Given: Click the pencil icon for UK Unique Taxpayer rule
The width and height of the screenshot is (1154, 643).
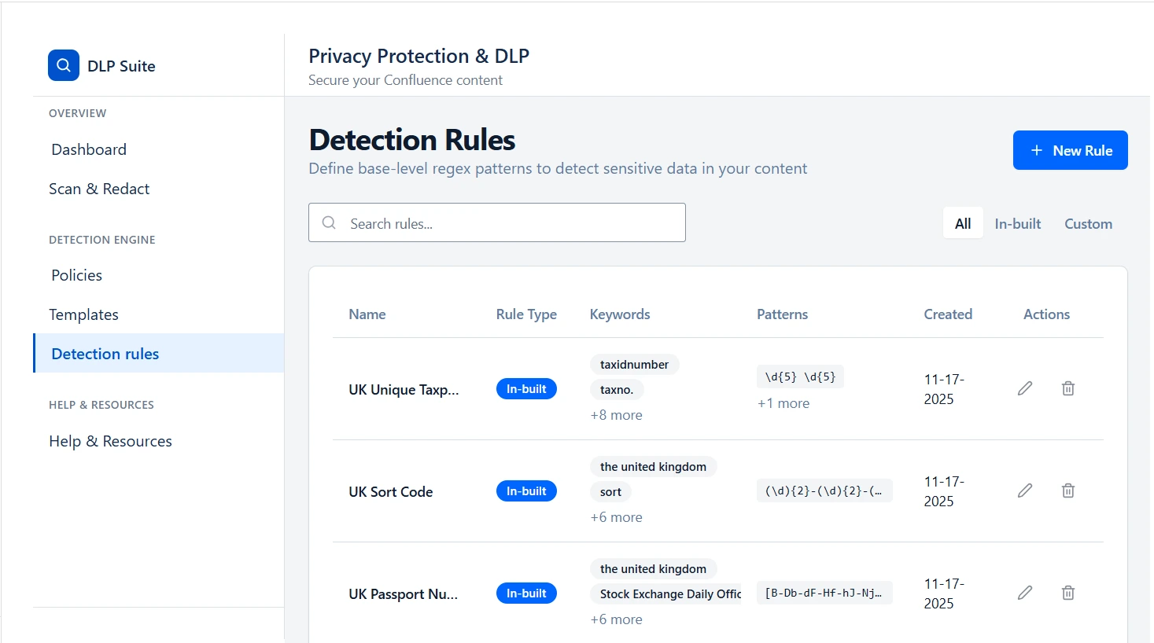Looking at the screenshot, I should (x=1024, y=388).
